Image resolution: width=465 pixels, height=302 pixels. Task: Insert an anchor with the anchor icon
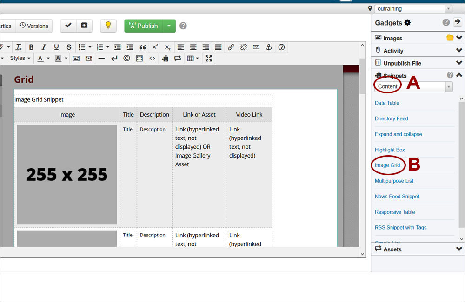coord(268,47)
